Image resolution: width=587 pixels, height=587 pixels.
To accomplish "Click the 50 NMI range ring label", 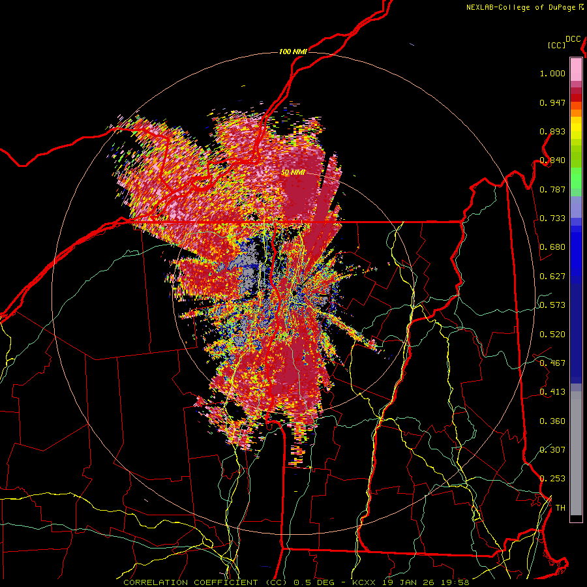I will coord(293,173).
